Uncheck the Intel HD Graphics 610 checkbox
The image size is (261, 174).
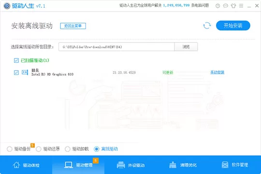pyautogui.click(x=16, y=72)
